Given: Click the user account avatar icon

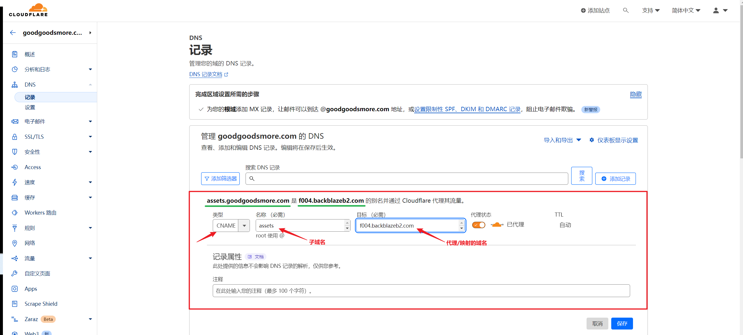Looking at the screenshot, I should 716,10.
